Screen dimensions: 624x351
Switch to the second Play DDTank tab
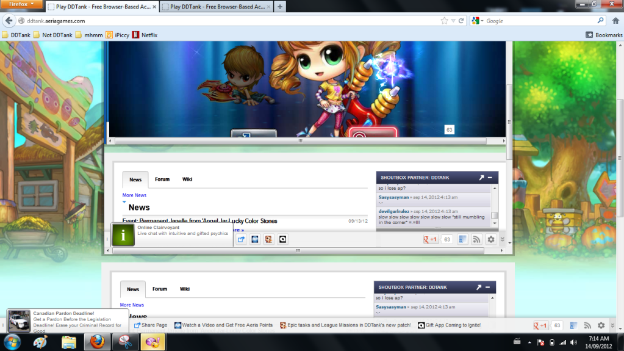pos(217,7)
